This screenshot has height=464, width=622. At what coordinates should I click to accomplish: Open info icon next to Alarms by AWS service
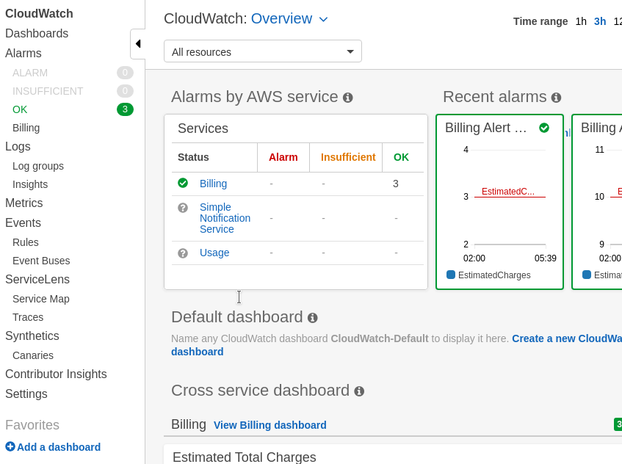coord(348,98)
